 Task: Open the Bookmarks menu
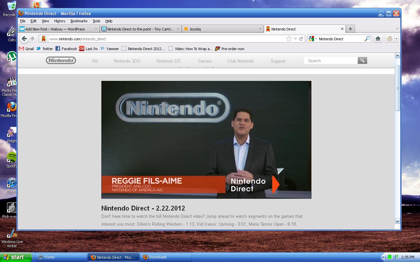[79, 21]
